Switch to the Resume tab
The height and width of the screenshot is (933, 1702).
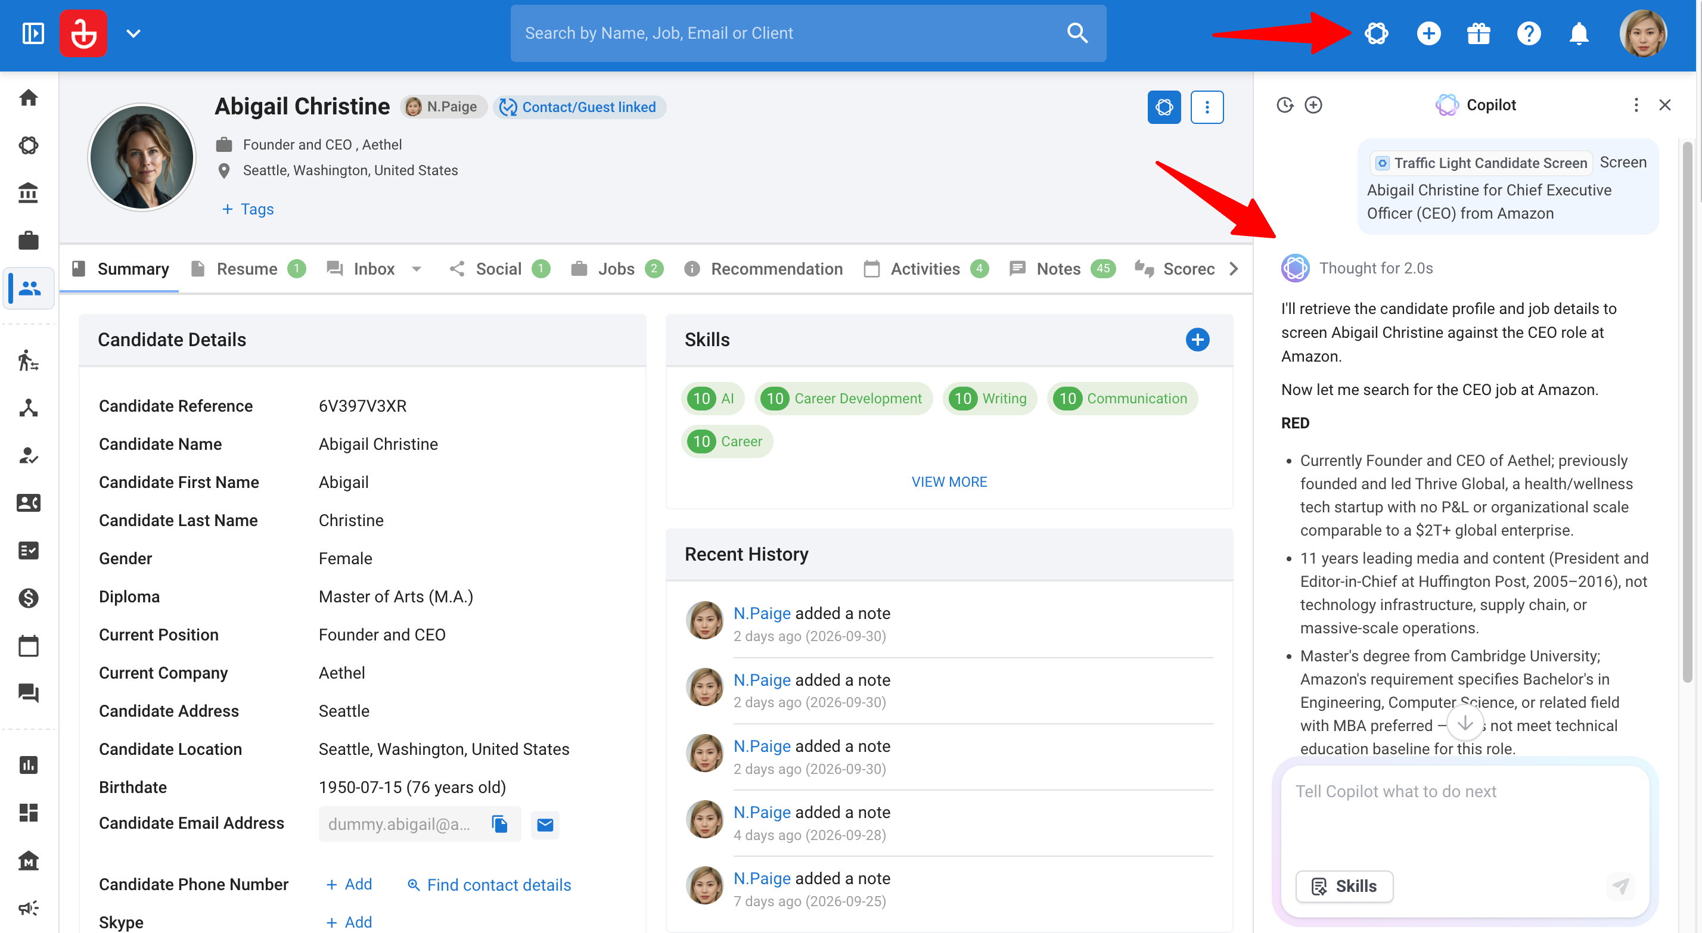[248, 269]
